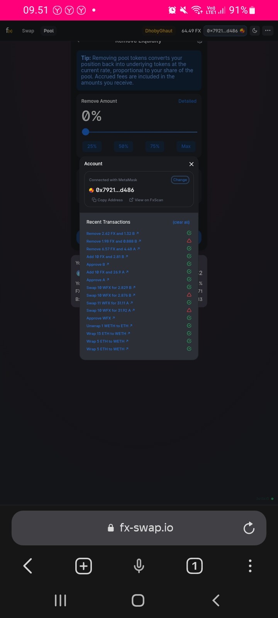The image size is (278, 618).
Task: Click the copy icon beside Copy Address
Action: coord(94,200)
